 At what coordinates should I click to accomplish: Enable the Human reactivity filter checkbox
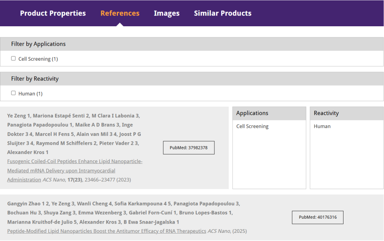[x=14, y=93]
